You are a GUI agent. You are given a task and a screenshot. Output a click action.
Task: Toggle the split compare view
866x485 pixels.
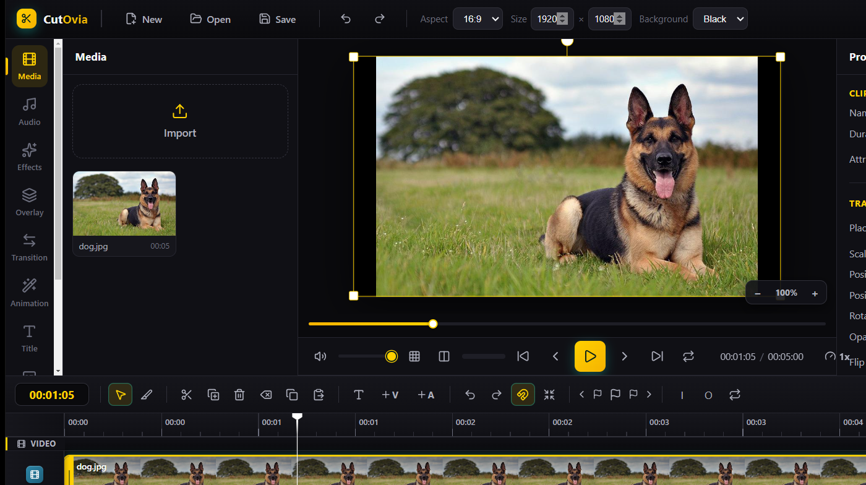point(444,356)
